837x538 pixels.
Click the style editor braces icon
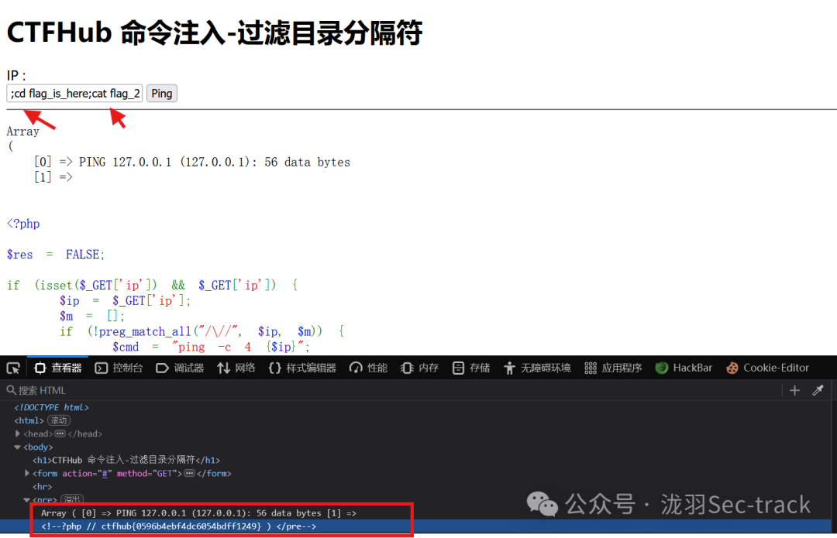pyautogui.click(x=274, y=368)
